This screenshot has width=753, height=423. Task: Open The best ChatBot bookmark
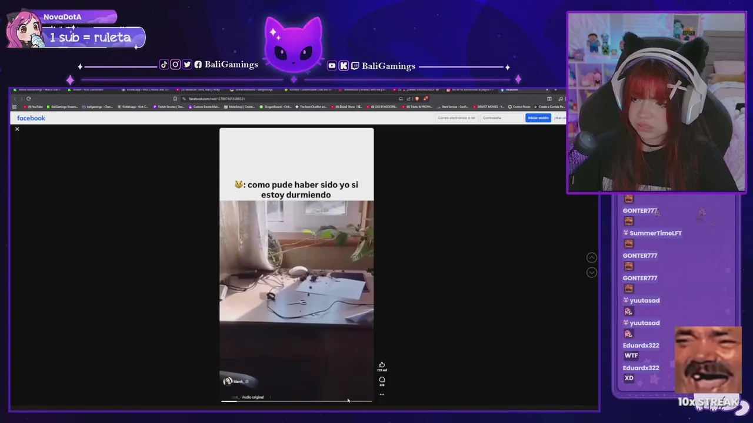(x=312, y=107)
